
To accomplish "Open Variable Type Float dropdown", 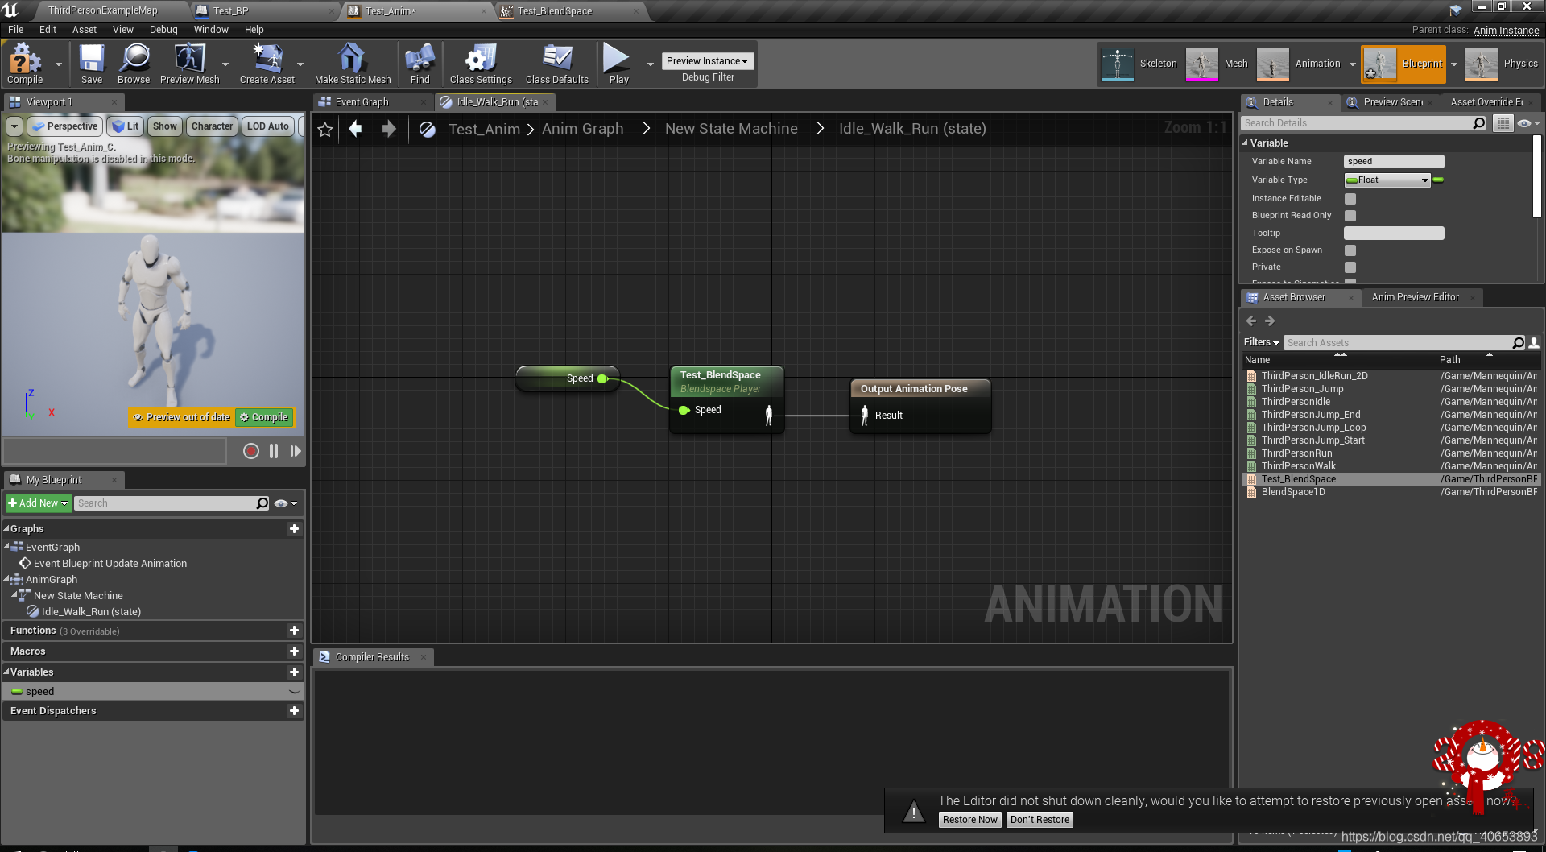I will coord(1387,180).
